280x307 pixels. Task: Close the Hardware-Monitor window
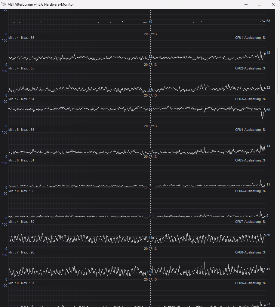coord(273,4)
